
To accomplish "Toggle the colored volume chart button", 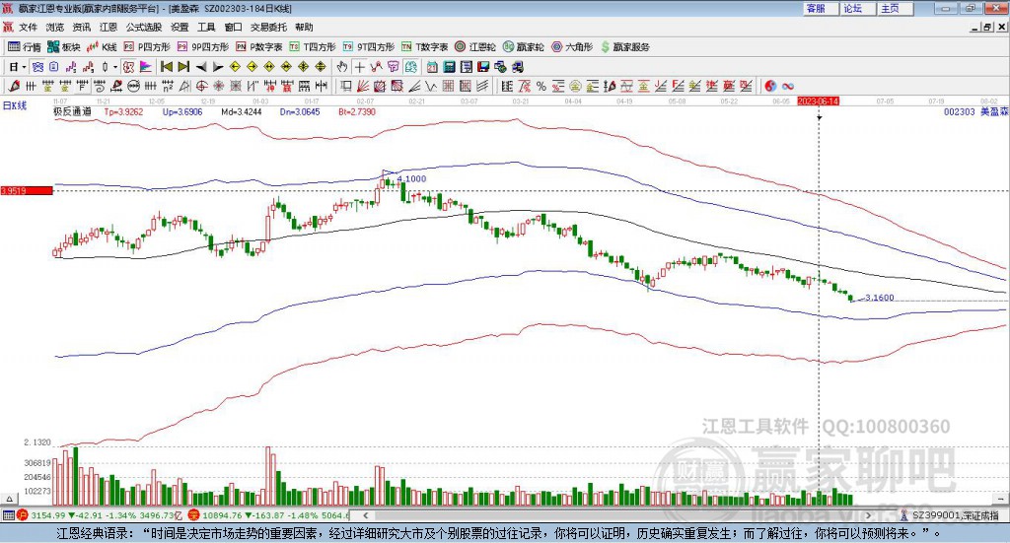I will (x=146, y=67).
